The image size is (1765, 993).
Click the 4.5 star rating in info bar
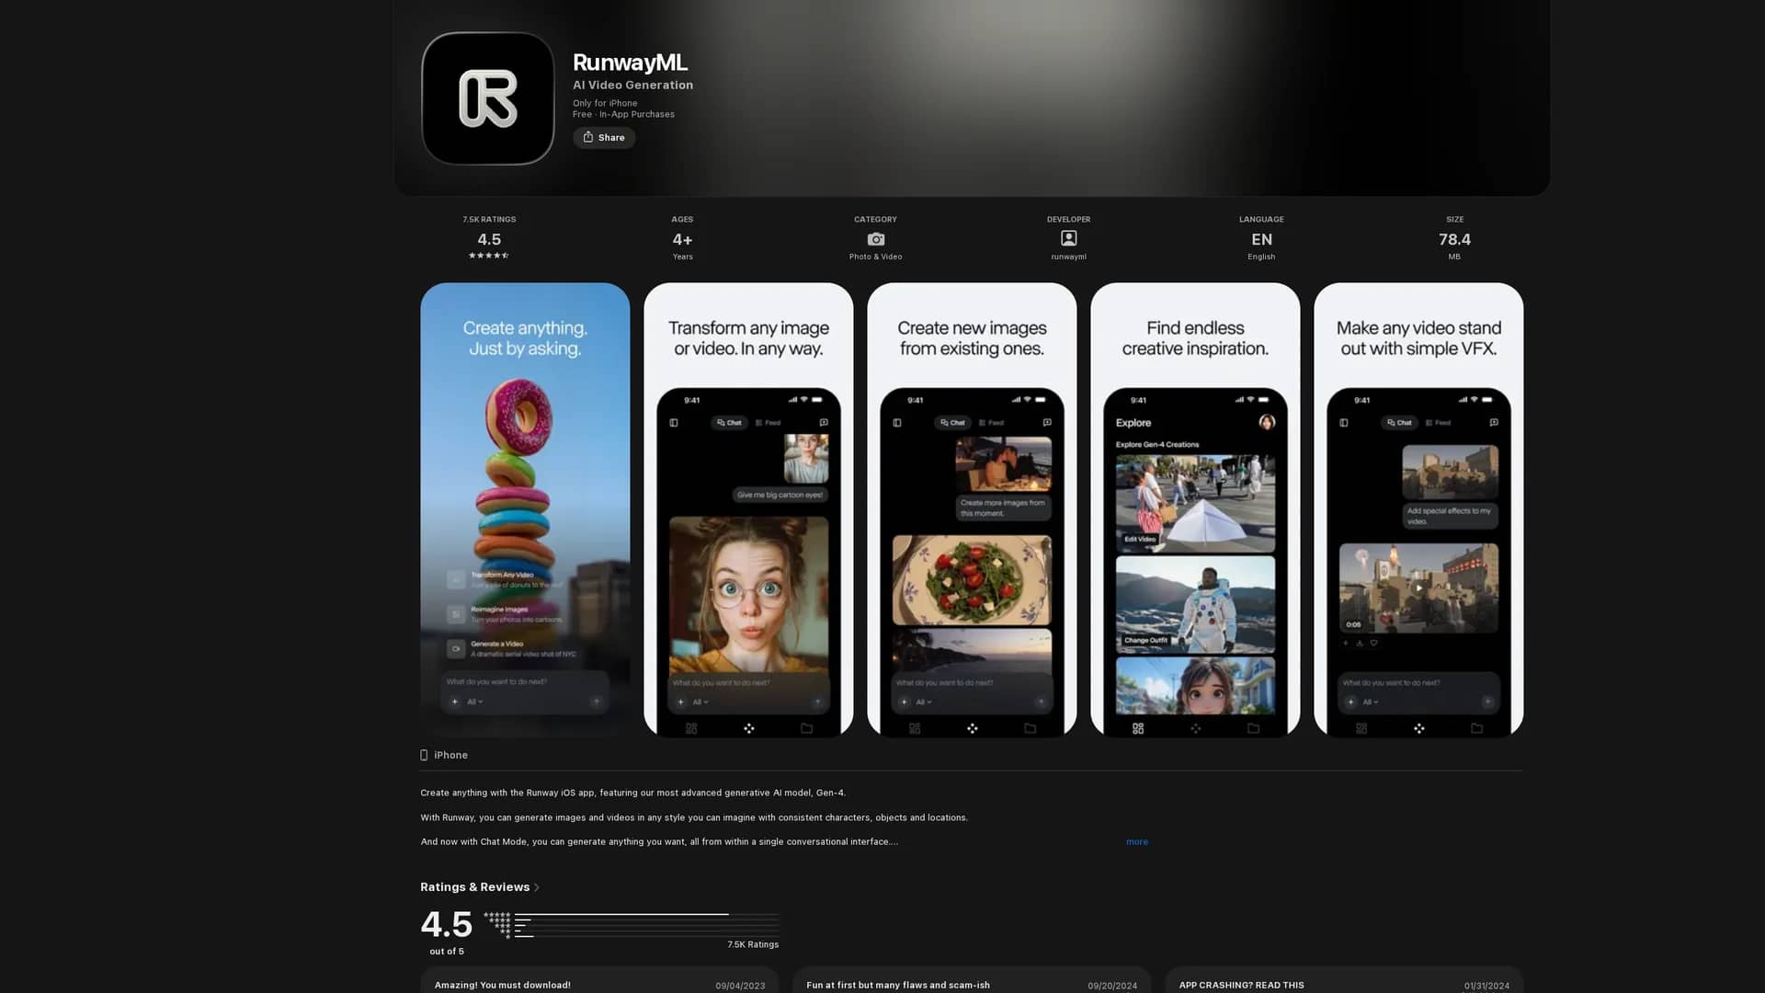(x=489, y=239)
